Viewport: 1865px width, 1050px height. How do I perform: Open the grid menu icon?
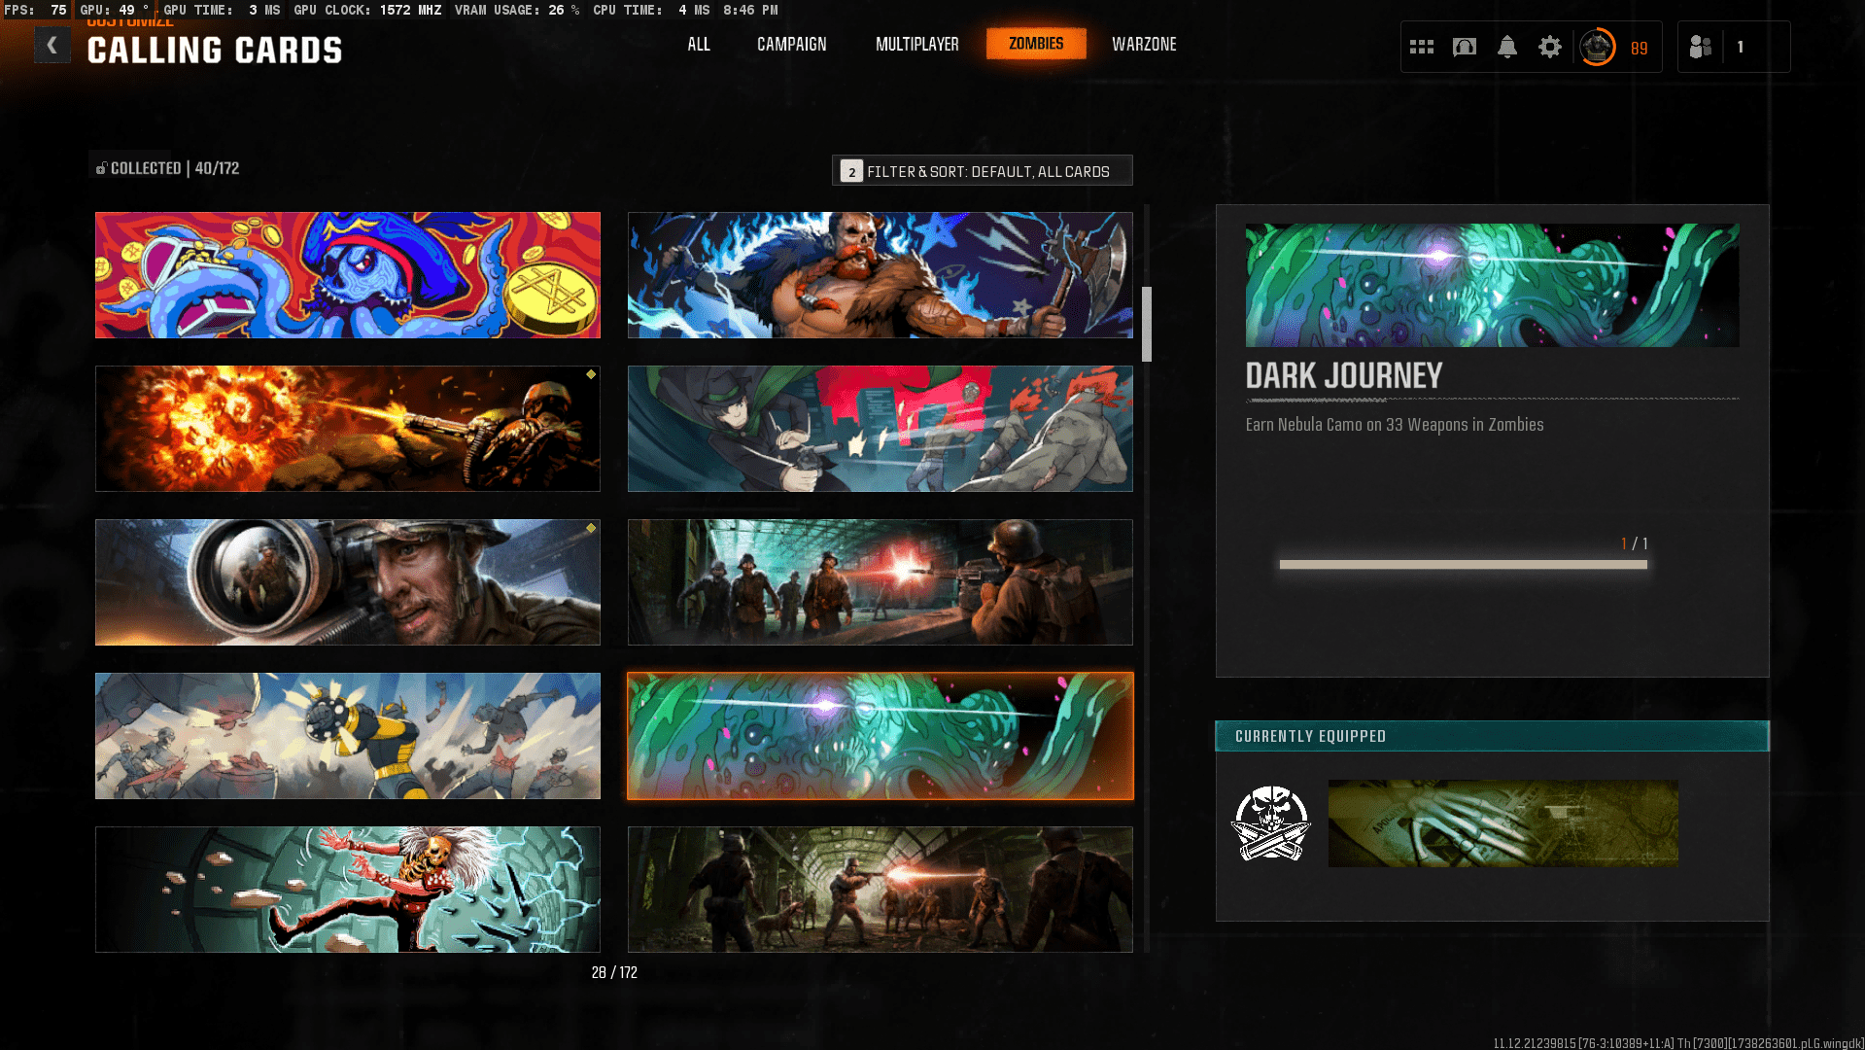coord(1421,47)
